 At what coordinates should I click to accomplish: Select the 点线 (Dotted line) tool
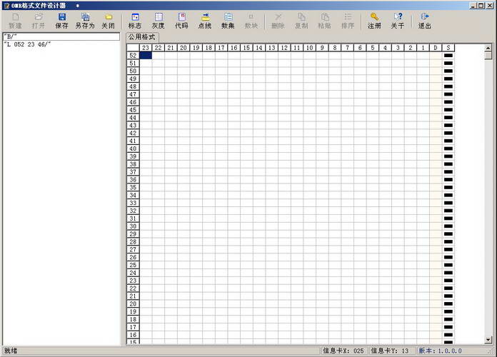tap(205, 21)
